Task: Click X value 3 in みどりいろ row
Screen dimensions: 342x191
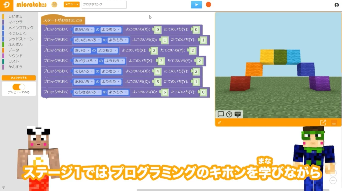Action: click(x=161, y=61)
